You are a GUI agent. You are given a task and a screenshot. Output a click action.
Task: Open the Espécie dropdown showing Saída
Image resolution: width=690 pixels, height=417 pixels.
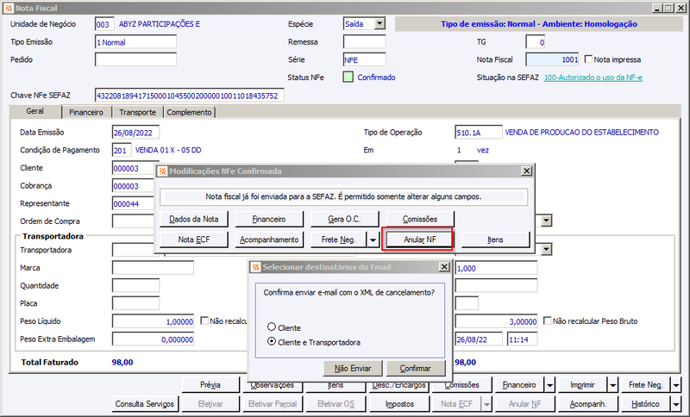click(379, 24)
